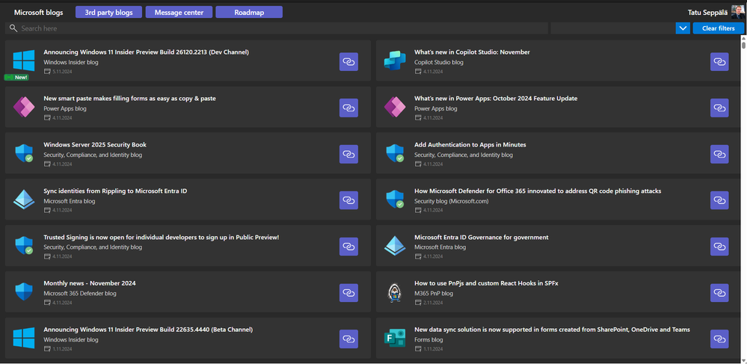The width and height of the screenshot is (747, 364).
Task: Click M365 PnP blog source label
Action: pyautogui.click(x=434, y=294)
